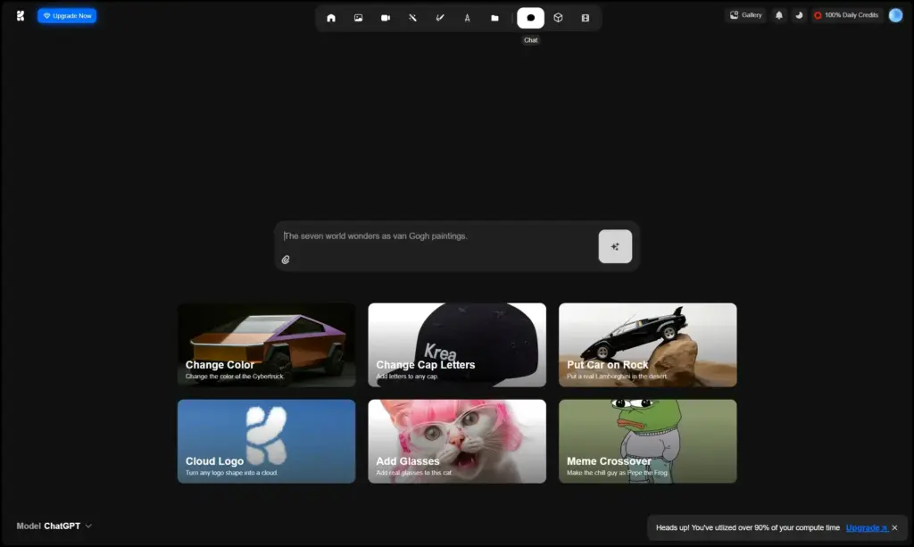Toggle dark mode moon icon

[799, 15]
